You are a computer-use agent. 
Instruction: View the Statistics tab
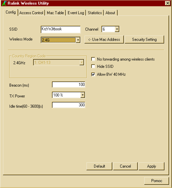pos(95,13)
